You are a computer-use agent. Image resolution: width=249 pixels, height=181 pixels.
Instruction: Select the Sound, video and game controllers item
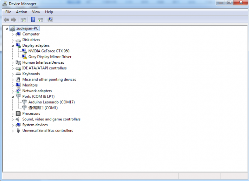51,119
